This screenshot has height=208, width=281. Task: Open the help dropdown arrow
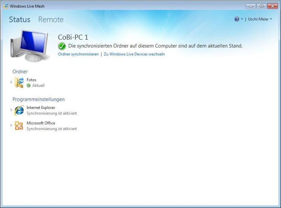pos(242,19)
